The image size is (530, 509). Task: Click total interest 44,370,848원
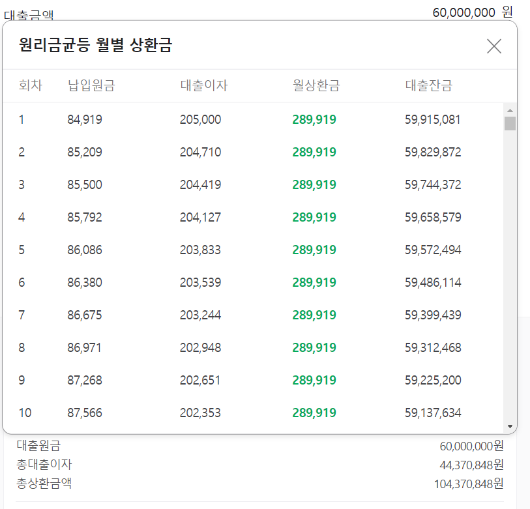pos(471,465)
